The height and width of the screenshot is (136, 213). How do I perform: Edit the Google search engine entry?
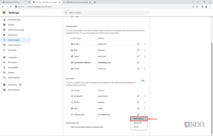point(138,44)
